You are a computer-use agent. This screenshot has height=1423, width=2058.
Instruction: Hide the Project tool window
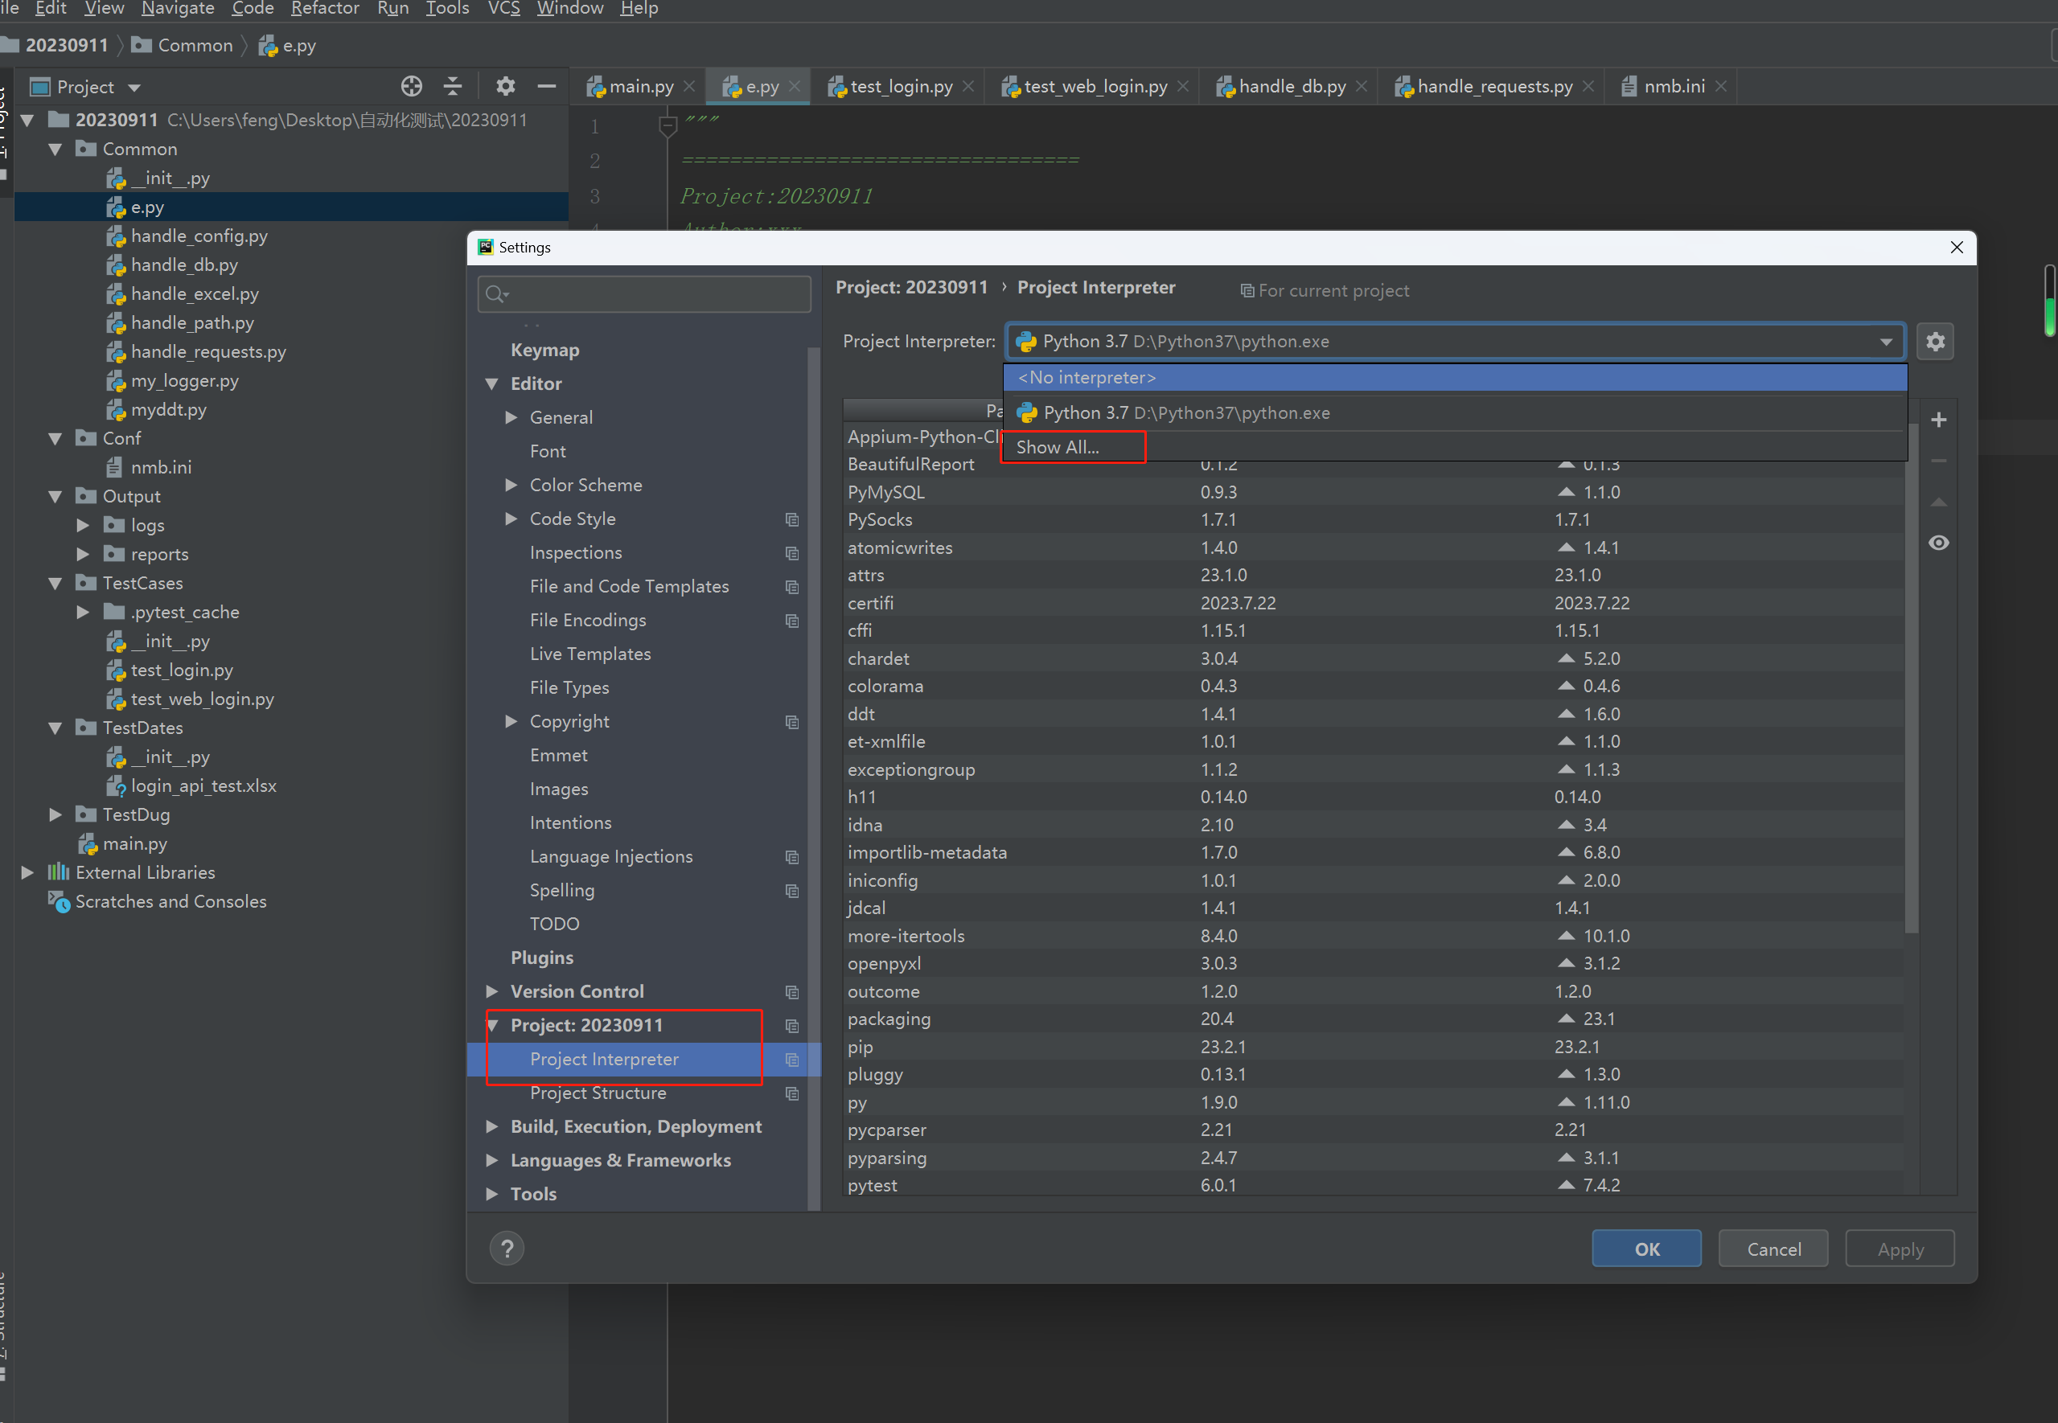pyautogui.click(x=547, y=87)
